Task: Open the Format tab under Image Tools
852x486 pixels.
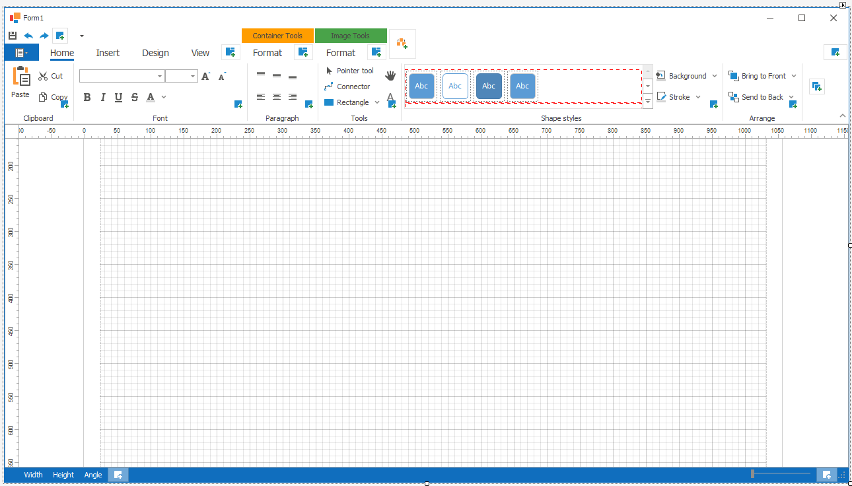Action: coord(341,53)
